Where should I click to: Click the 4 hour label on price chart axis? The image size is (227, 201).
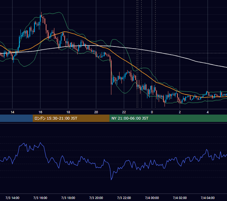(x=208, y=112)
